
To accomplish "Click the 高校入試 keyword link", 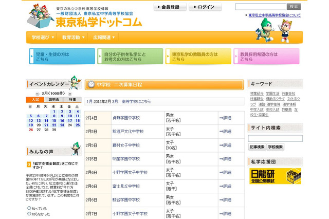I will point(272,109).
